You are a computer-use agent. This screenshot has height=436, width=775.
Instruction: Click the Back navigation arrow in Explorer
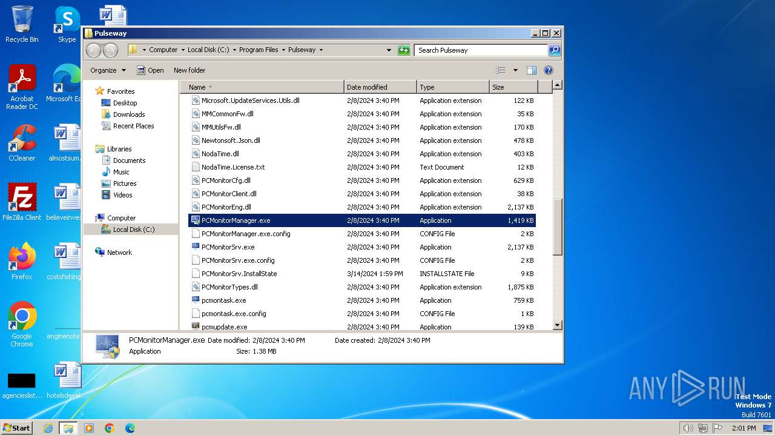coord(93,50)
